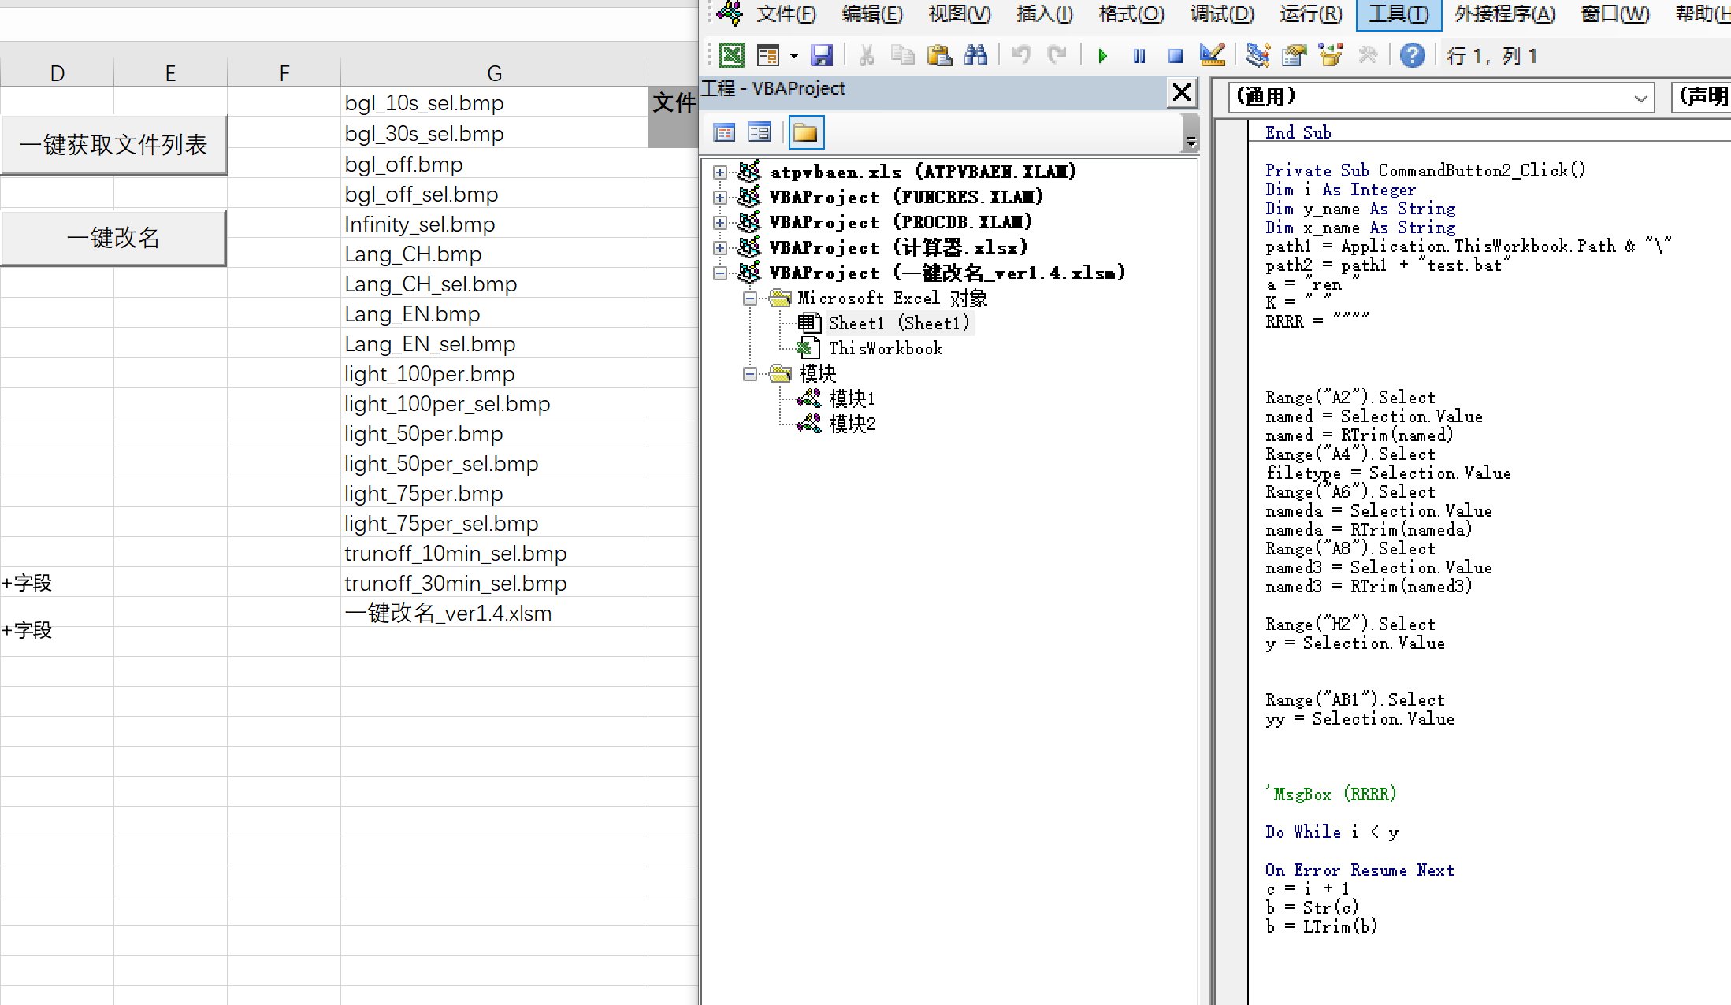Expand the VBAProject (FUNCRES.XLAM) node
The image size is (1731, 1005).
719,197
